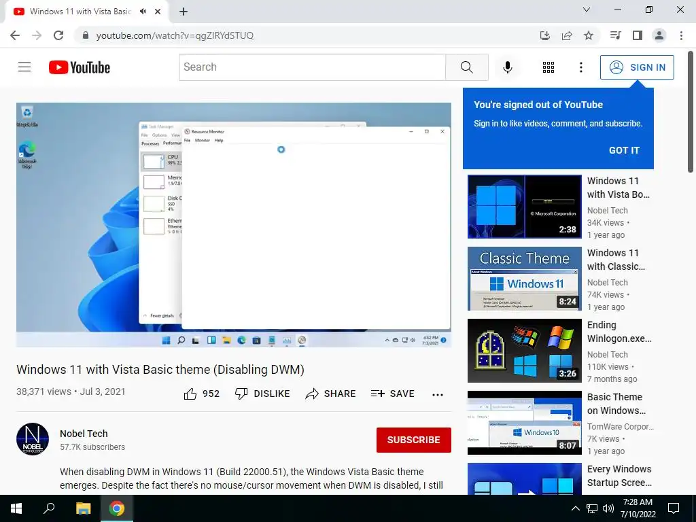
Task: Open Windows taskbar search
Action: [49, 508]
